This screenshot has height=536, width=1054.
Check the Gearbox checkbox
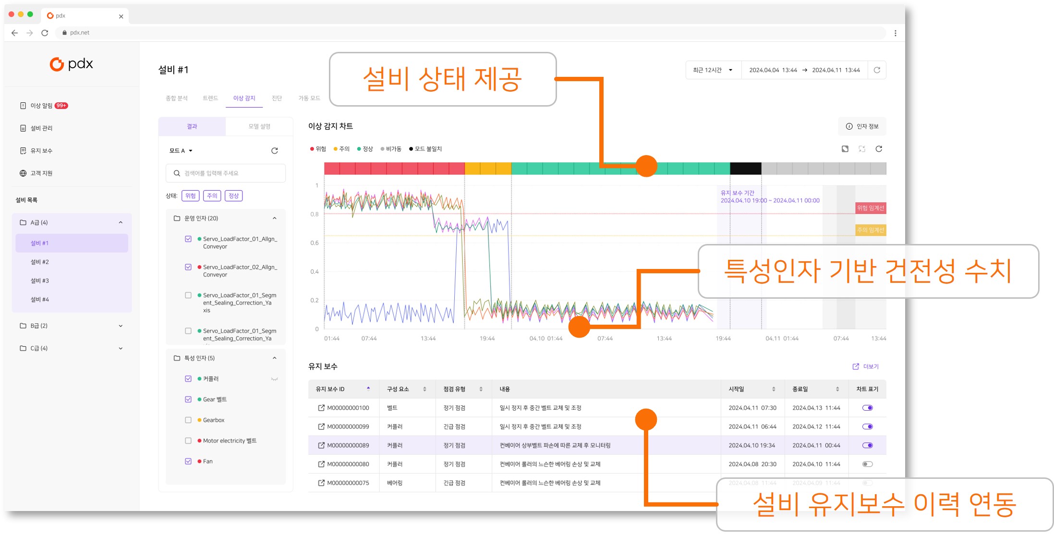click(x=188, y=420)
